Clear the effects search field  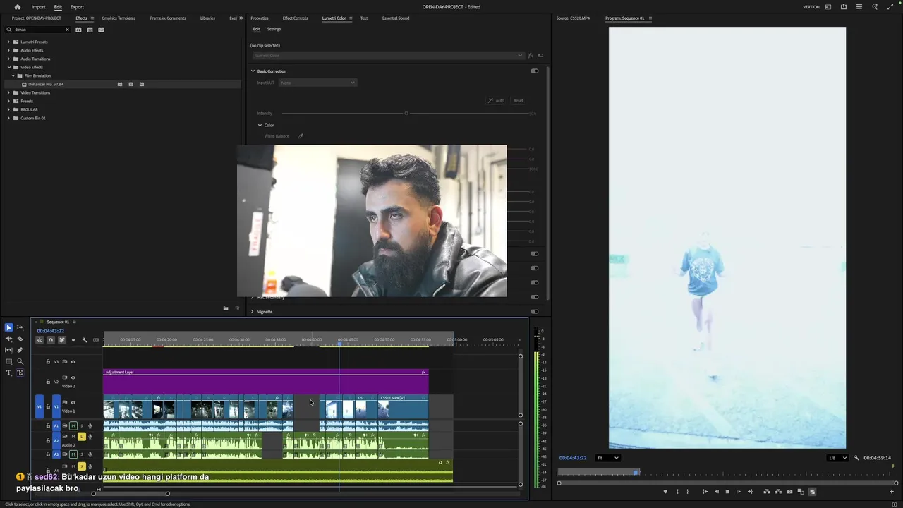[68, 30]
